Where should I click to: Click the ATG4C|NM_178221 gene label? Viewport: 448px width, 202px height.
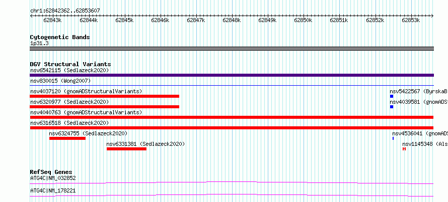click(53, 190)
